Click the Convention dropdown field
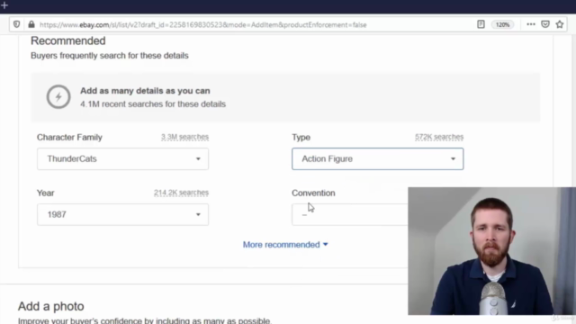The width and height of the screenshot is (576, 324). click(x=350, y=214)
